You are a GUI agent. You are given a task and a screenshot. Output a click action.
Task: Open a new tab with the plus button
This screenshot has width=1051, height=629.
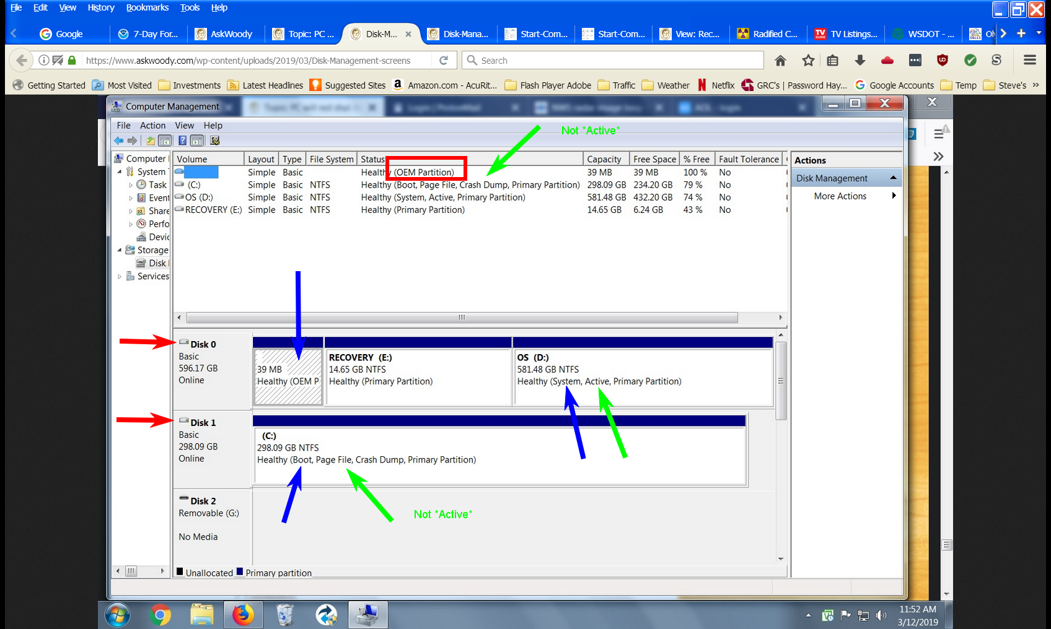point(1021,33)
